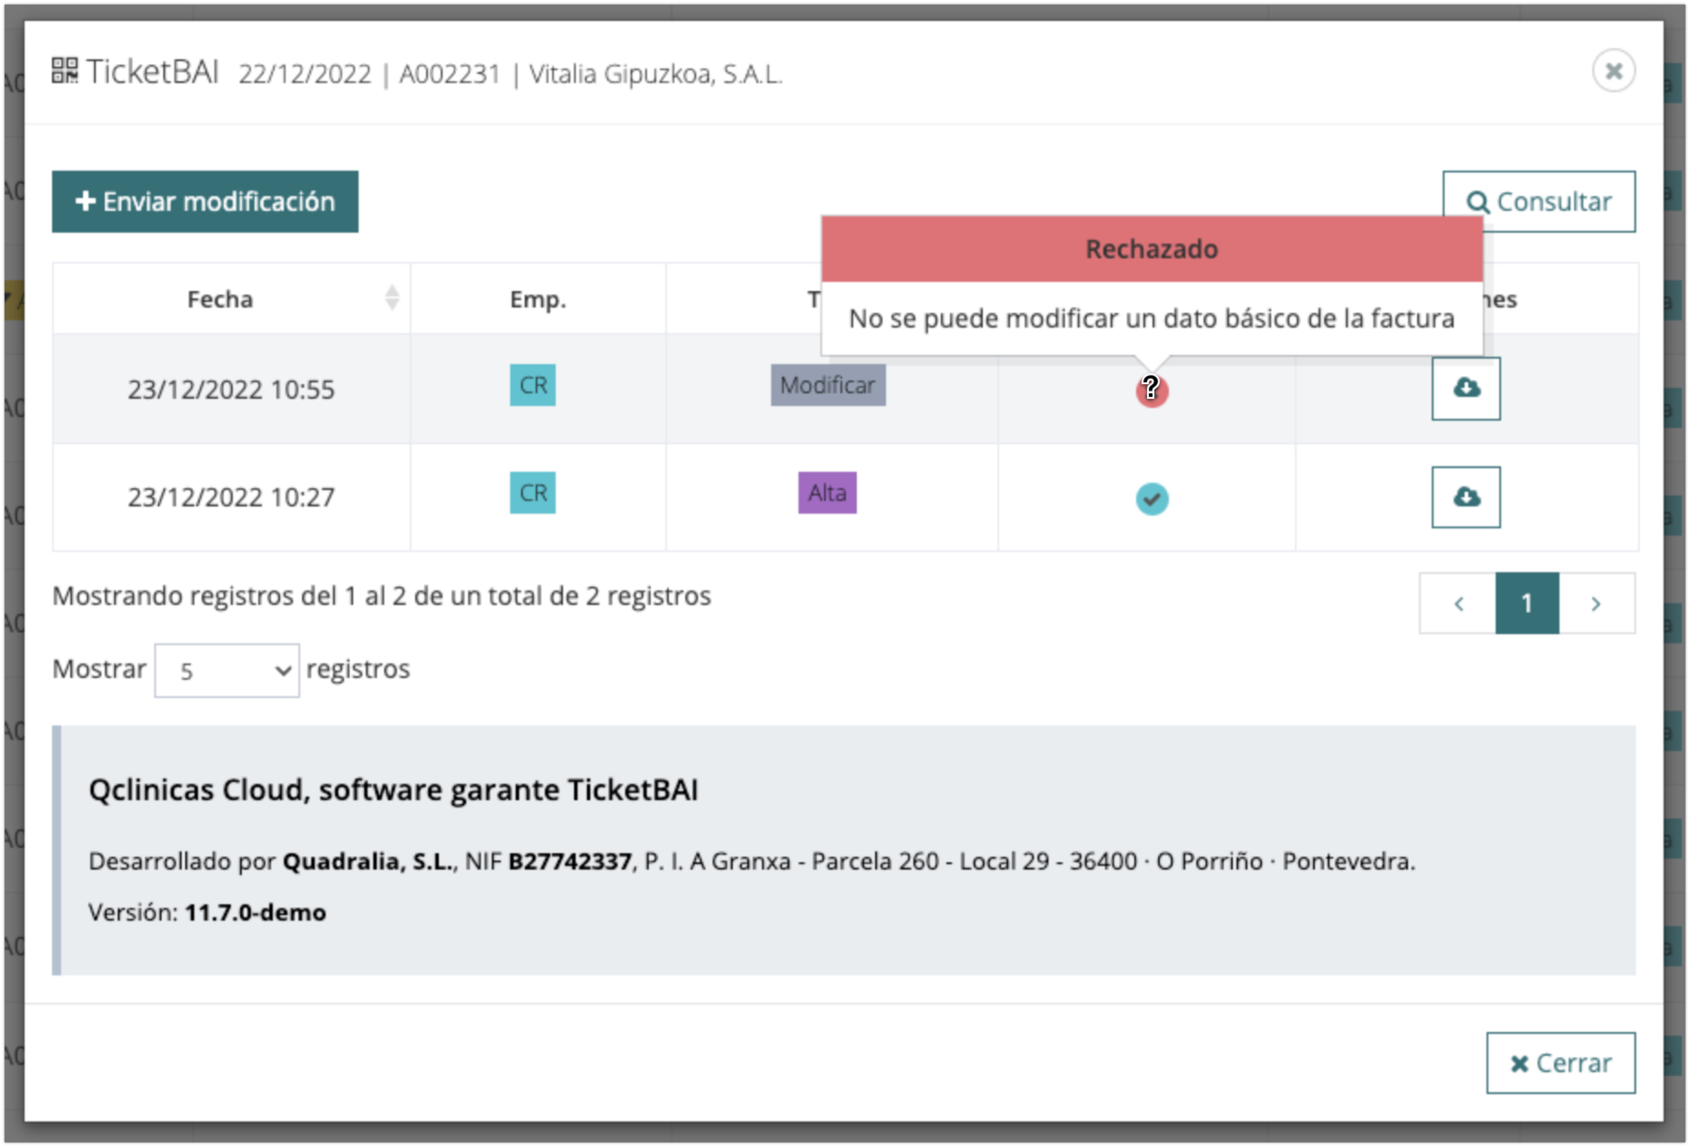
Task: Click the CR badge in the 10:55 row
Action: point(532,386)
